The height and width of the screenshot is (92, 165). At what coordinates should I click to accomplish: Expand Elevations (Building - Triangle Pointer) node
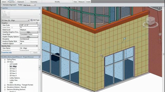click(x=5, y=85)
